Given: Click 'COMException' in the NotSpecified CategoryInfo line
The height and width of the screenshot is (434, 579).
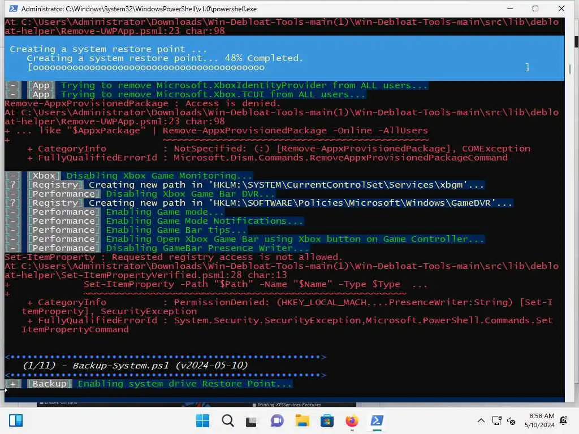Looking at the screenshot, I should tap(496, 149).
